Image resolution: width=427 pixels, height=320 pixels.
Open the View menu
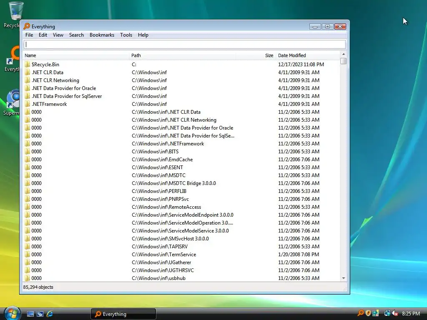58,35
